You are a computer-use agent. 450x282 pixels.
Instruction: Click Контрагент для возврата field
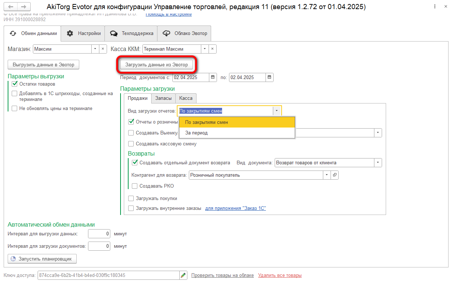pyautogui.click(x=256, y=175)
